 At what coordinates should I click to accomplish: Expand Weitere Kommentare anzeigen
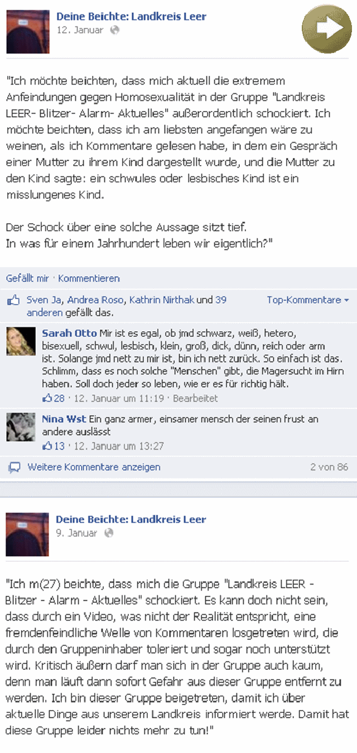(x=94, y=467)
